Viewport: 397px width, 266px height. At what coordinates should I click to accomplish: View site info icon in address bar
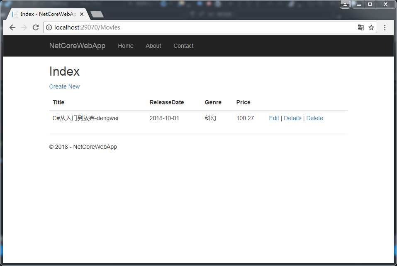[x=49, y=27]
